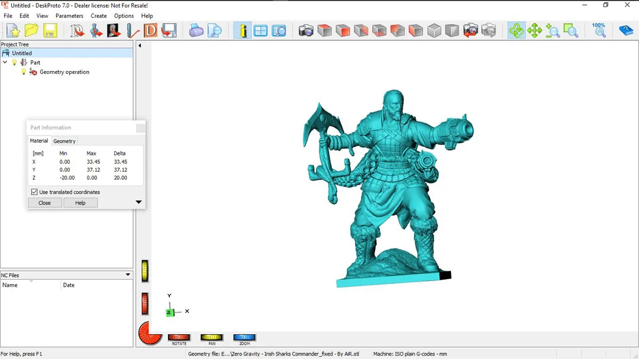Open the View menu
This screenshot has width=639, height=359.
(x=42, y=16)
